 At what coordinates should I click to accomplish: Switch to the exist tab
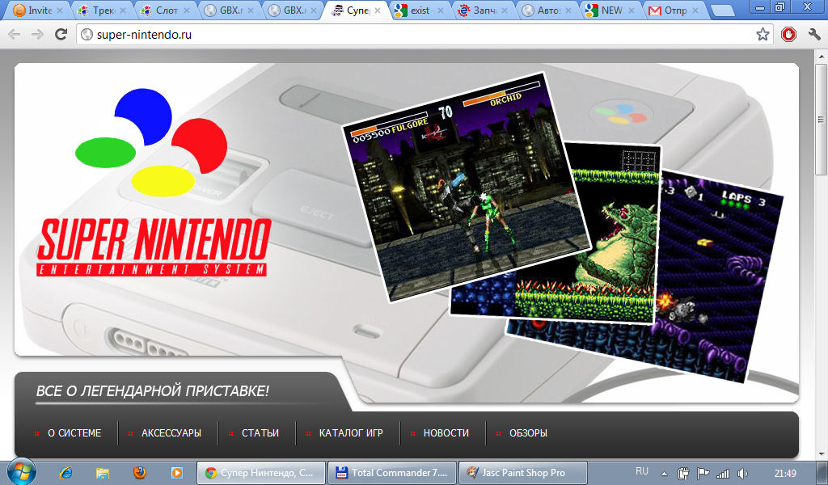click(x=420, y=11)
